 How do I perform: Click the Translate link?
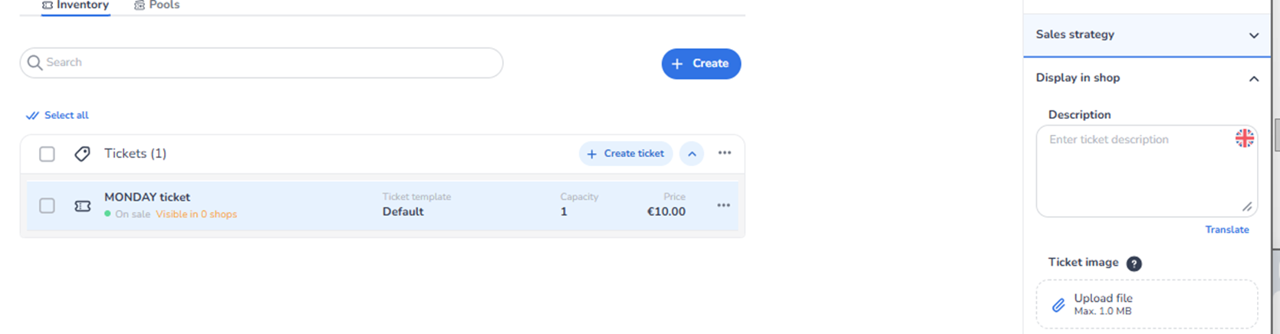pyautogui.click(x=1226, y=230)
